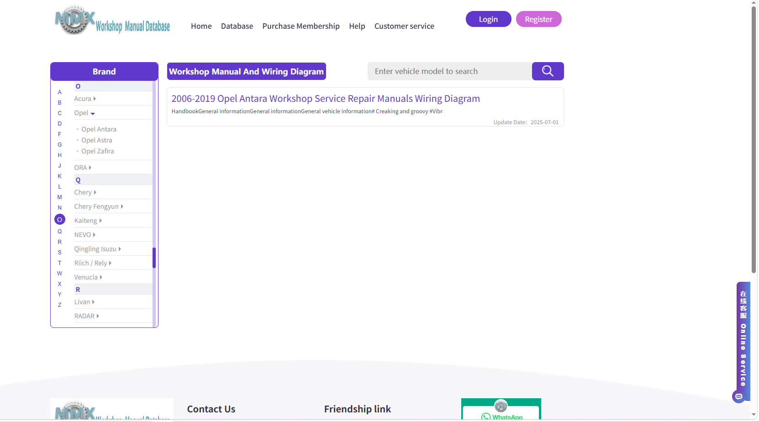
Task: Click the magnifier search button
Action: tap(548, 71)
